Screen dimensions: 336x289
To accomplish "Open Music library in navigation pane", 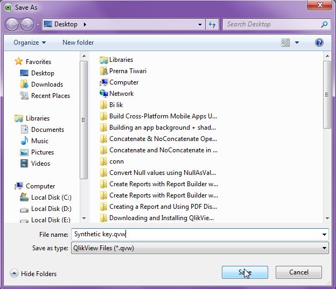I will pos(34,141).
